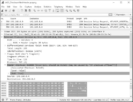Sort packets by Source column
Viewport: 133px width, 102px height.
pyautogui.click(x=19, y=19)
